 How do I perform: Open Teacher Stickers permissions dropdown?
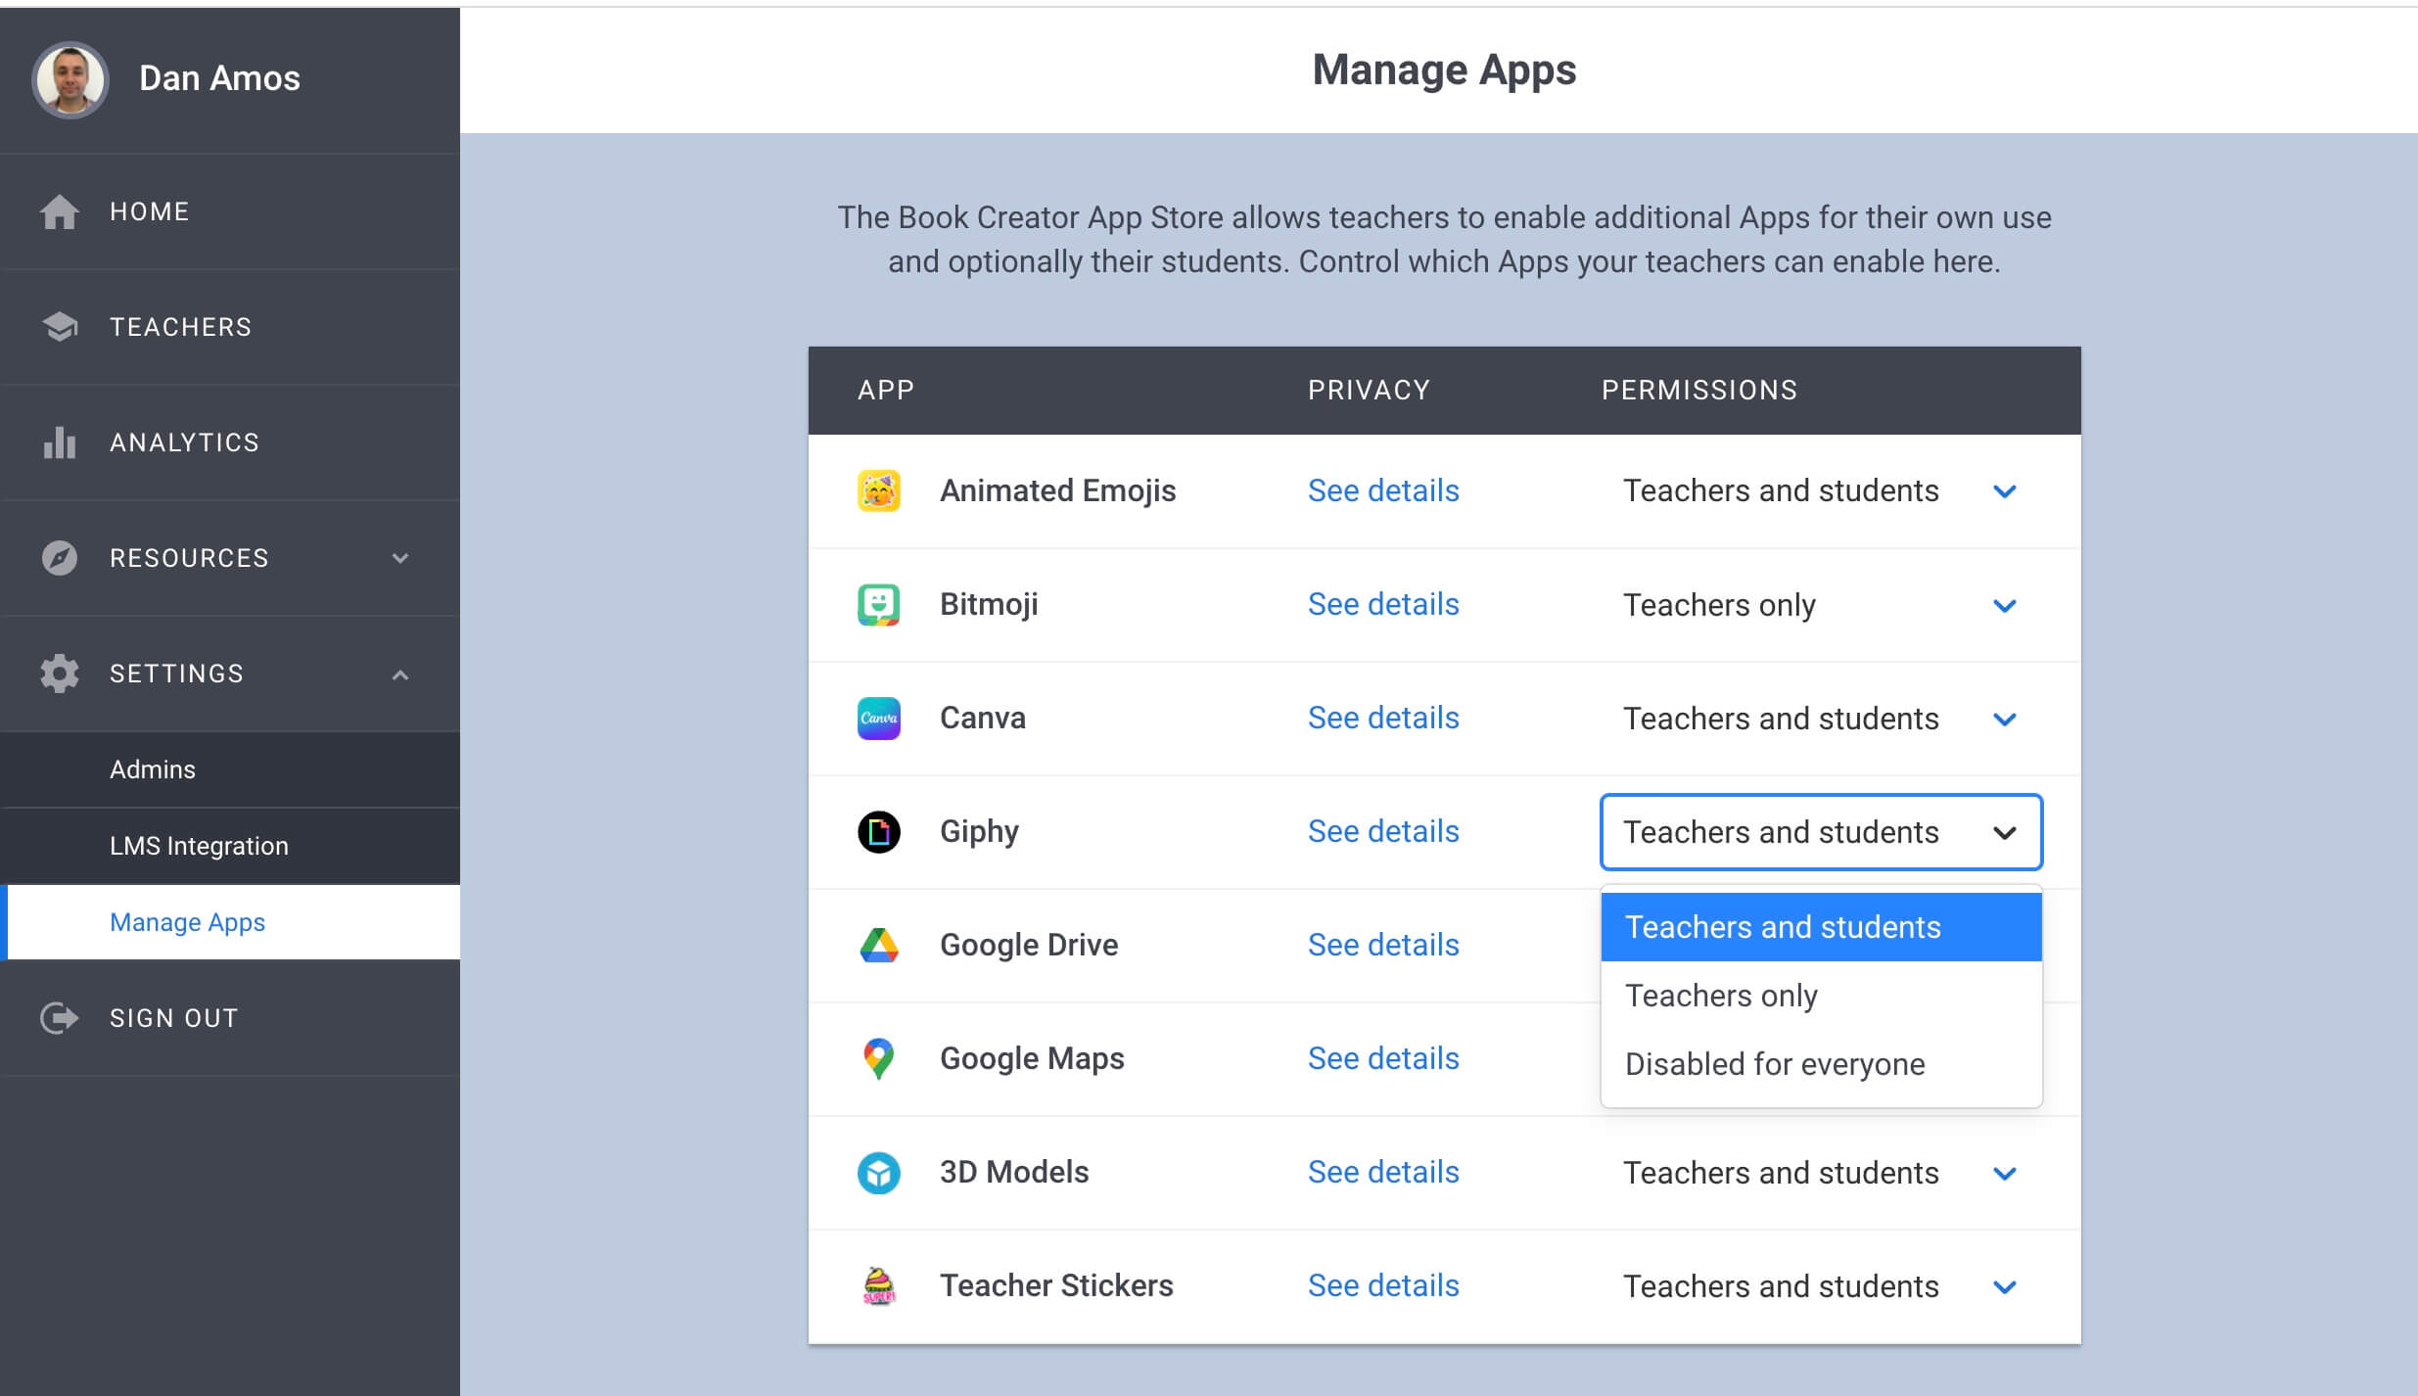[1821, 1286]
